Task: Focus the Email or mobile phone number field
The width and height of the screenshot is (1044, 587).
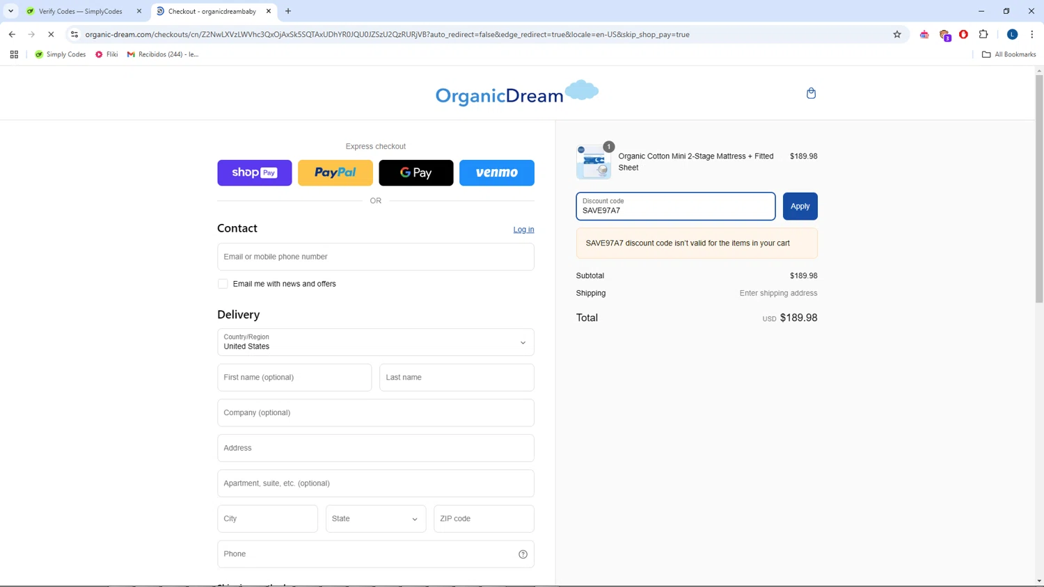Action: [x=376, y=257]
